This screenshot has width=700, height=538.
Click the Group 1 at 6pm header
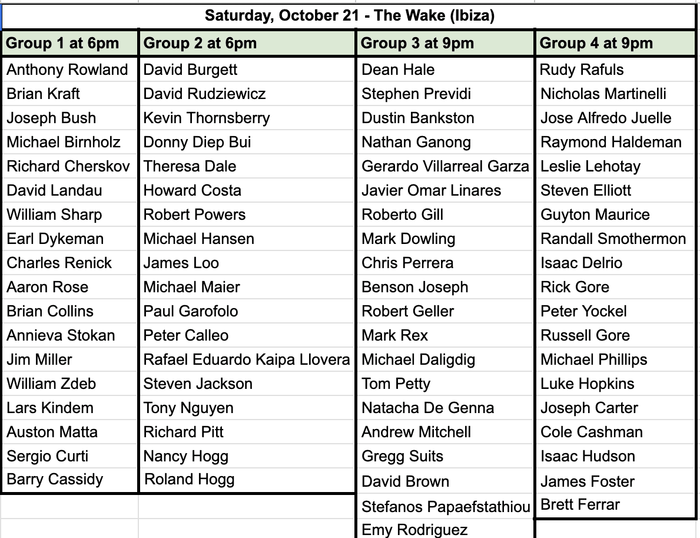(70, 44)
